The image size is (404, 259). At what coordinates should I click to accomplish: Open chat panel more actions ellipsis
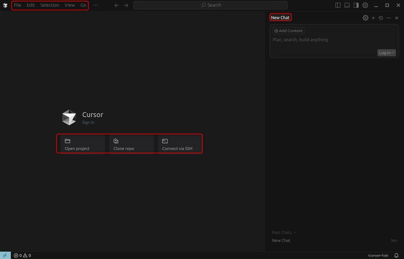(389, 18)
